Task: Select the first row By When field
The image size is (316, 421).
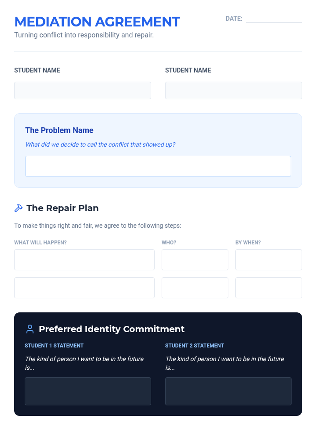Action: coord(269,260)
